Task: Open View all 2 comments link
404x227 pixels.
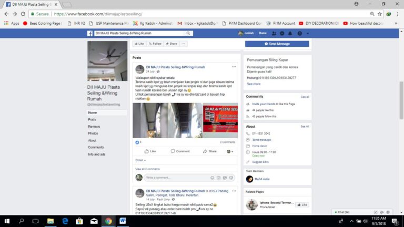Action: 147,169
